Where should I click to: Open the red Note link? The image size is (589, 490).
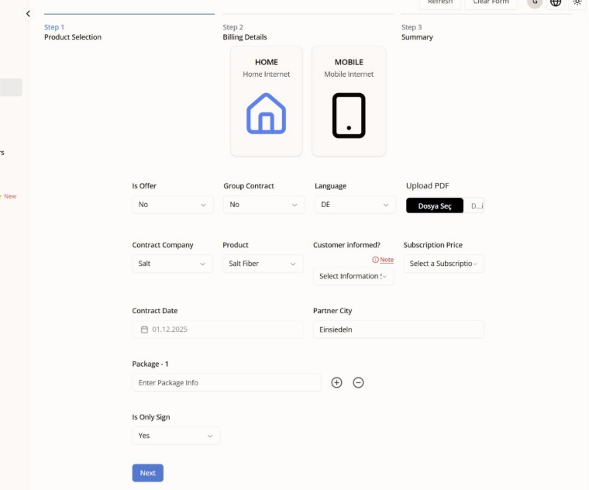[x=384, y=260]
